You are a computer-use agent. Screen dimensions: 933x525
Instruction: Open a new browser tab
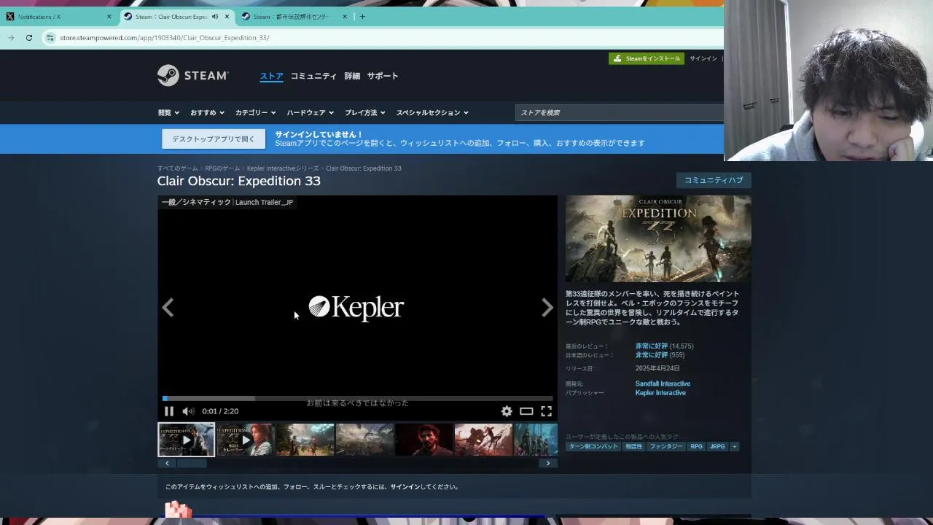pos(362,17)
